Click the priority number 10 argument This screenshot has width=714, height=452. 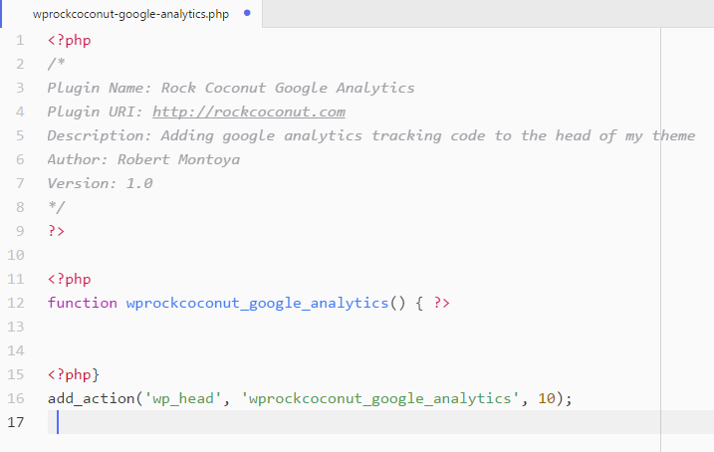(x=547, y=399)
